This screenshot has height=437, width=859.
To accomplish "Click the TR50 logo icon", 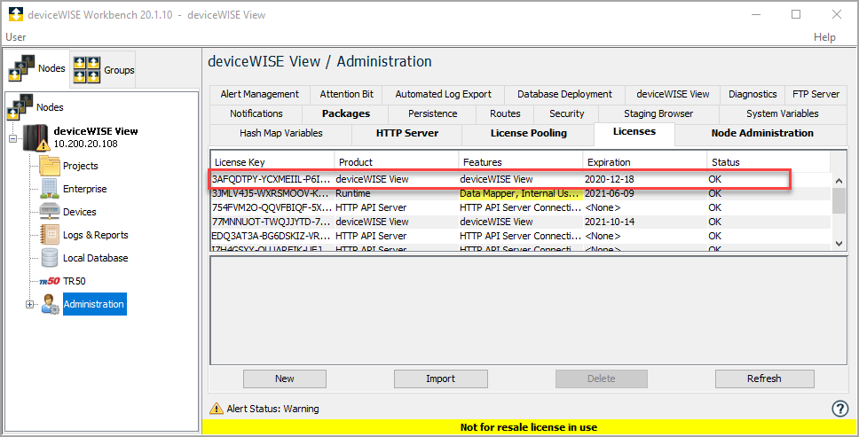I will [x=50, y=281].
